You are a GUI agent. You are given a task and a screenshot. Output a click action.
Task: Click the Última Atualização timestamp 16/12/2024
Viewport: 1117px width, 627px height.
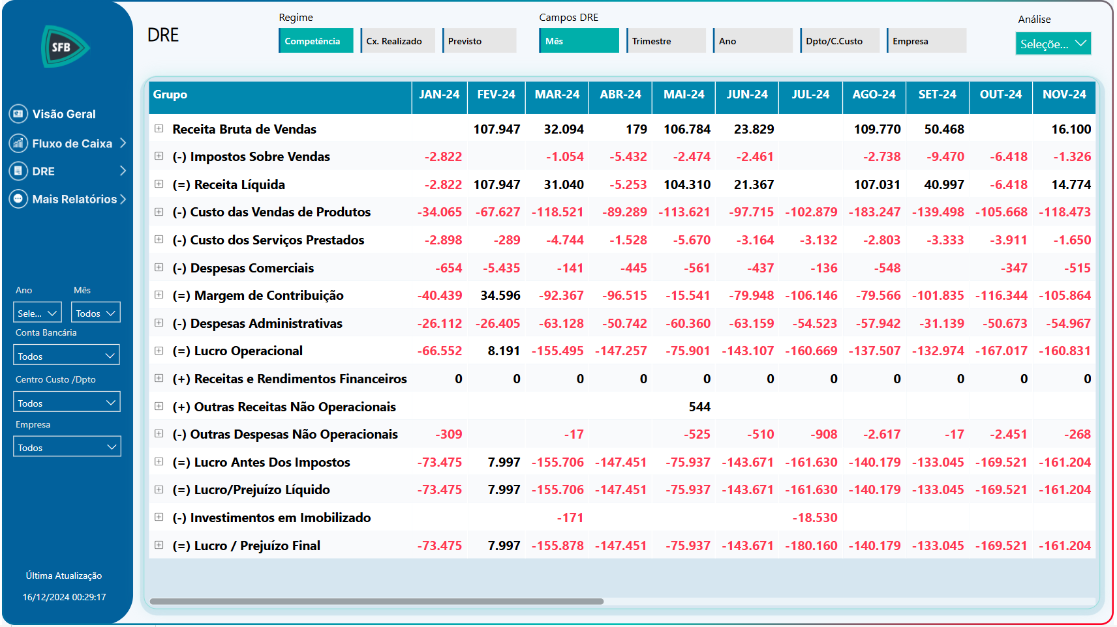64,597
